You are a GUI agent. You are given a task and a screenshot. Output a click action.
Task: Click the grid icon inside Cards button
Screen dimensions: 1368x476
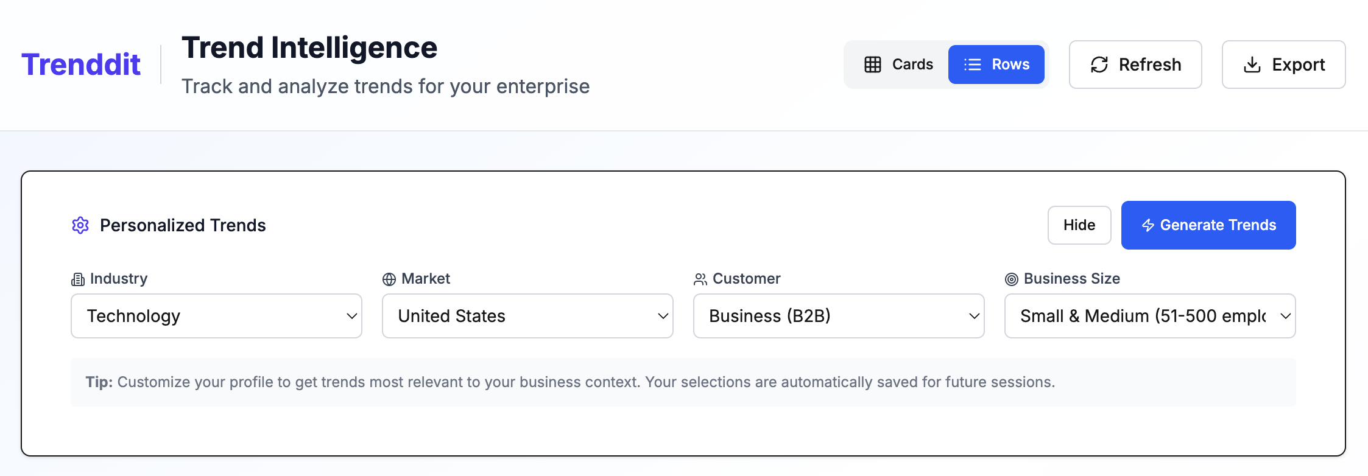[872, 63]
